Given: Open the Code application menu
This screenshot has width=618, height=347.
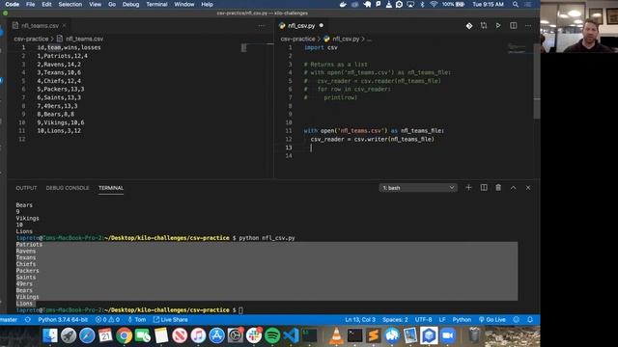Looking at the screenshot, I should pyautogui.click(x=13, y=4).
